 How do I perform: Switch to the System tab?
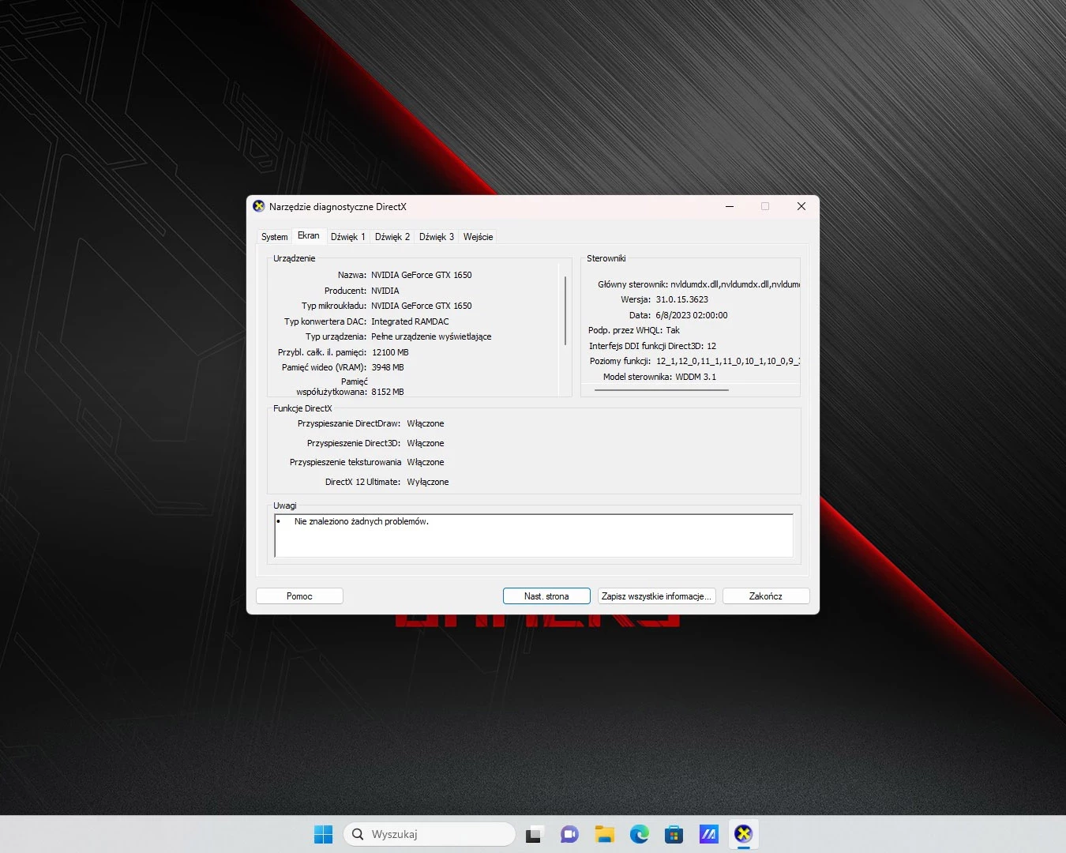click(x=275, y=237)
